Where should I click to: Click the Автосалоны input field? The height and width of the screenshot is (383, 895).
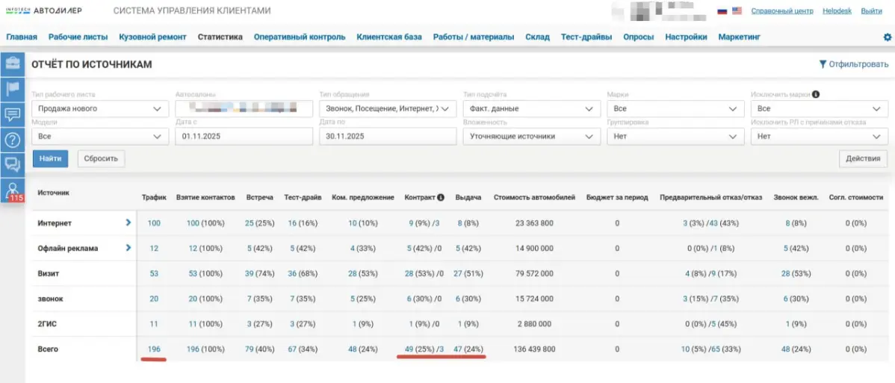click(x=244, y=108)
